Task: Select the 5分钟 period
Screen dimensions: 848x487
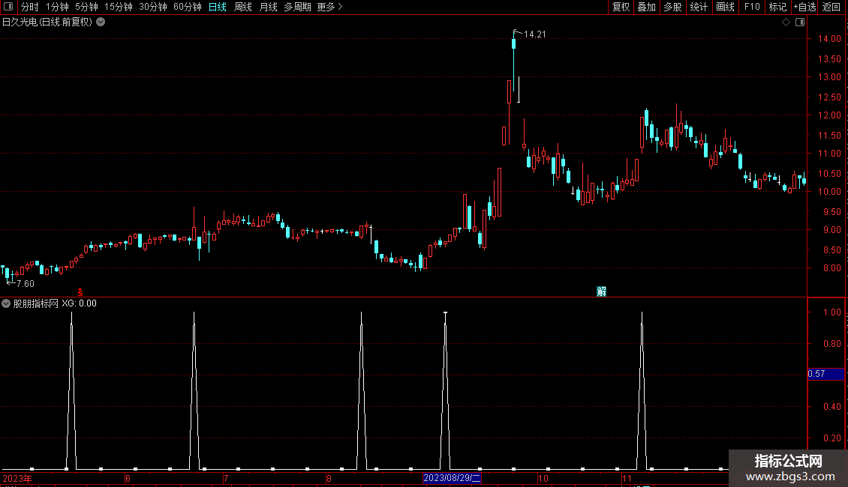Action: coord(86,7)
